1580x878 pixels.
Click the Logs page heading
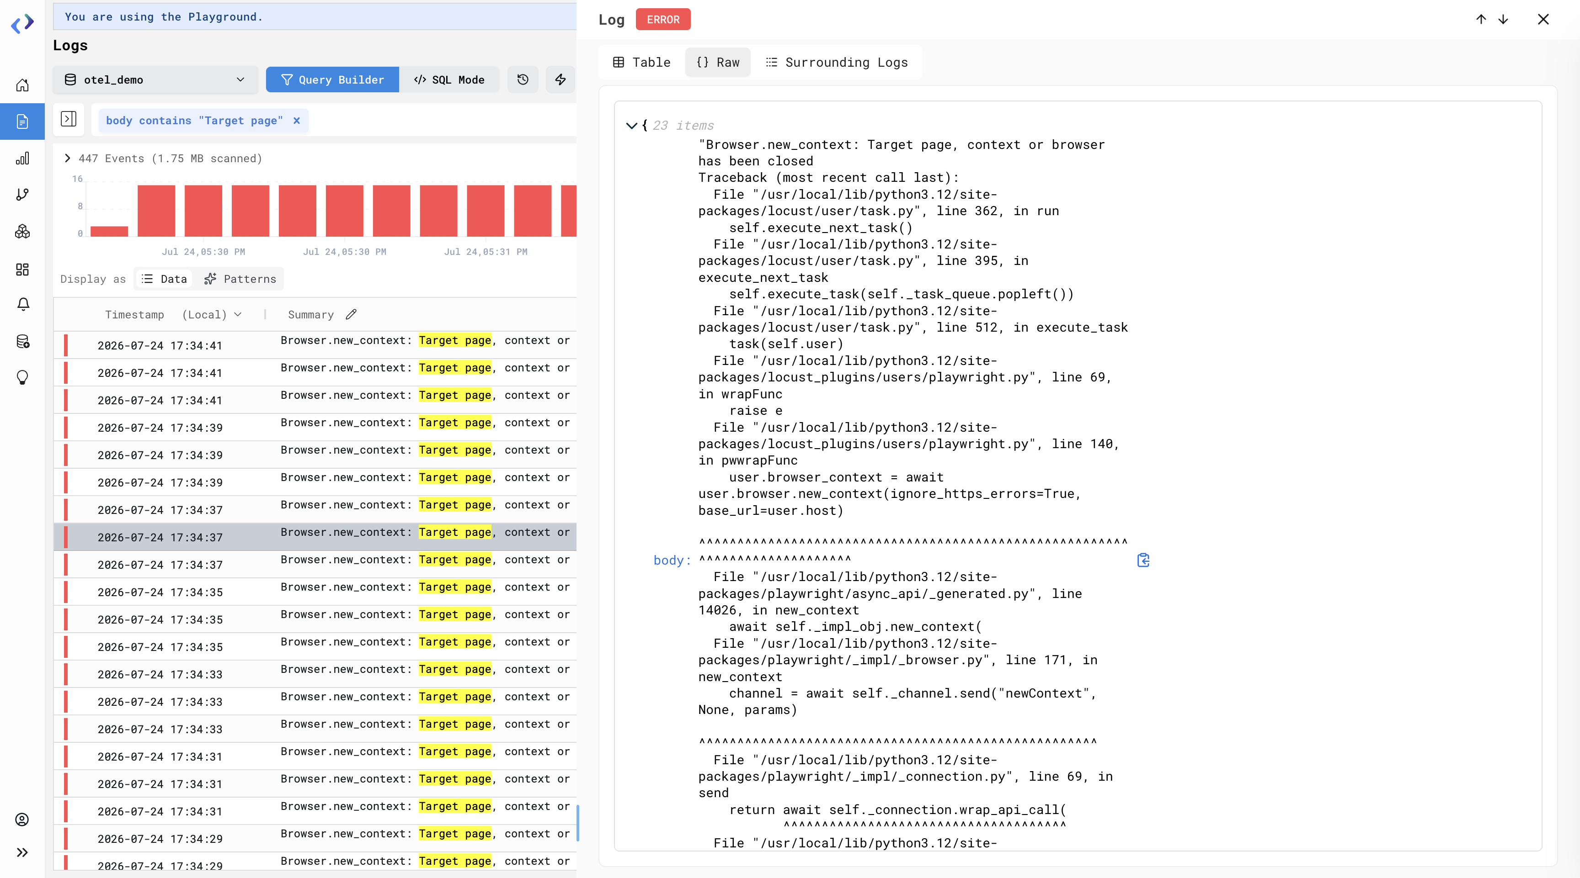tap(70, 45)
